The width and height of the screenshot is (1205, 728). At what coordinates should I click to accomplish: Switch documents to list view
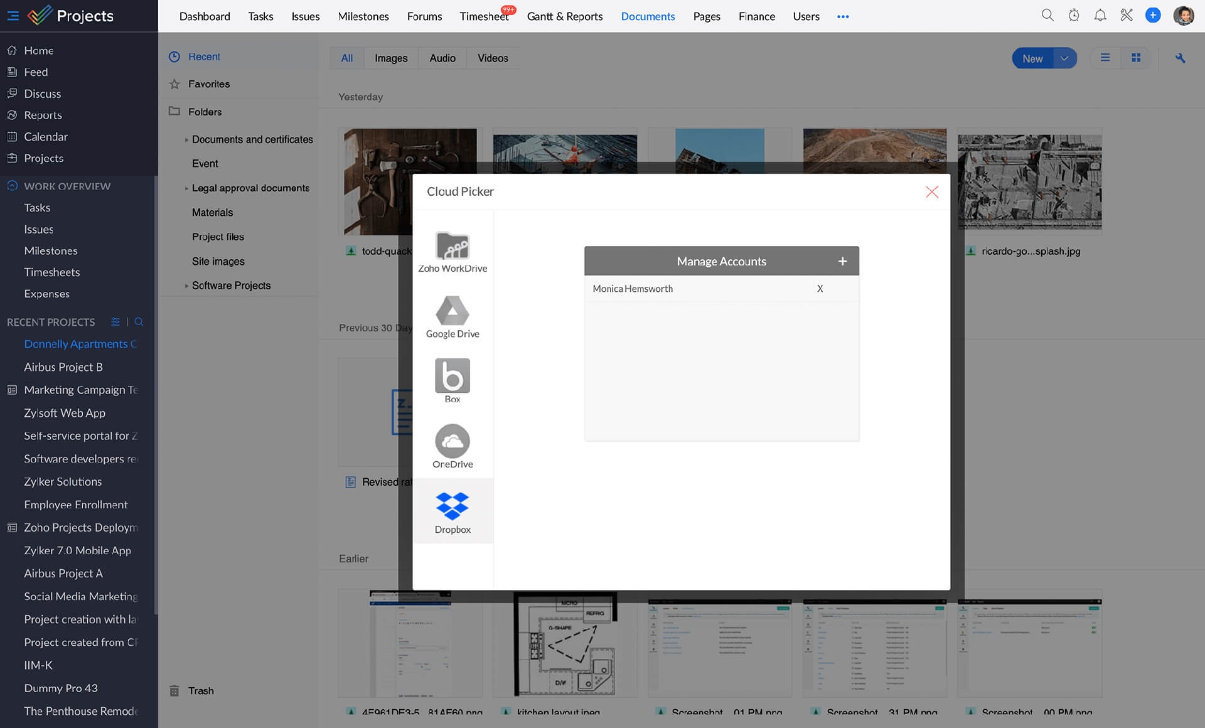(1105, 58)
